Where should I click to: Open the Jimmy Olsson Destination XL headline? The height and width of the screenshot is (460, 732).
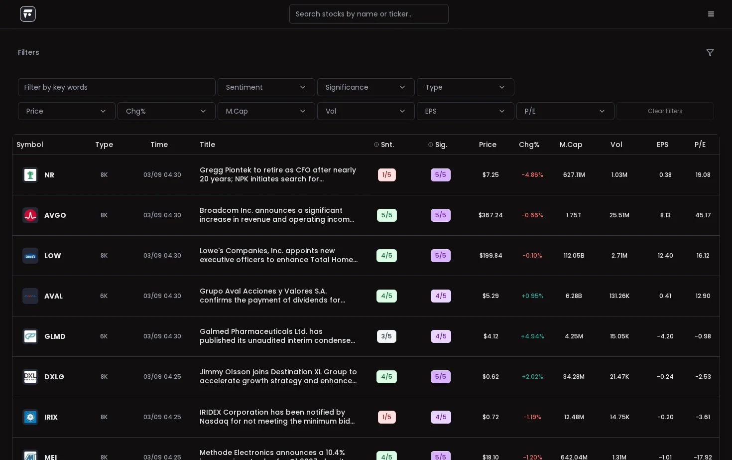[279, 376]
